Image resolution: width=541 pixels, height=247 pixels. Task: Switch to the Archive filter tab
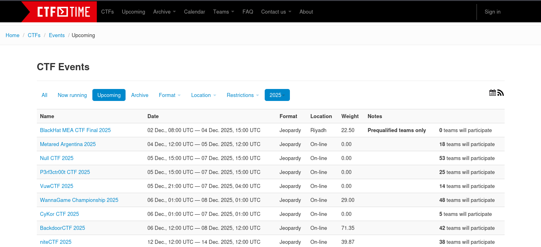pos(140,95)
